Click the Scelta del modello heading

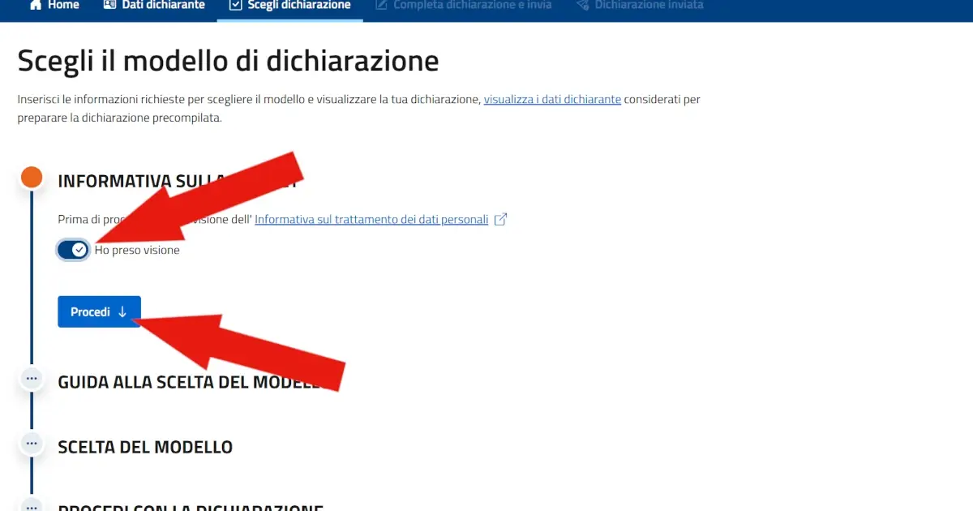coord(145,447)
